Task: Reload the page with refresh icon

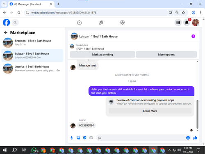Action: click(x=19, y=13)
